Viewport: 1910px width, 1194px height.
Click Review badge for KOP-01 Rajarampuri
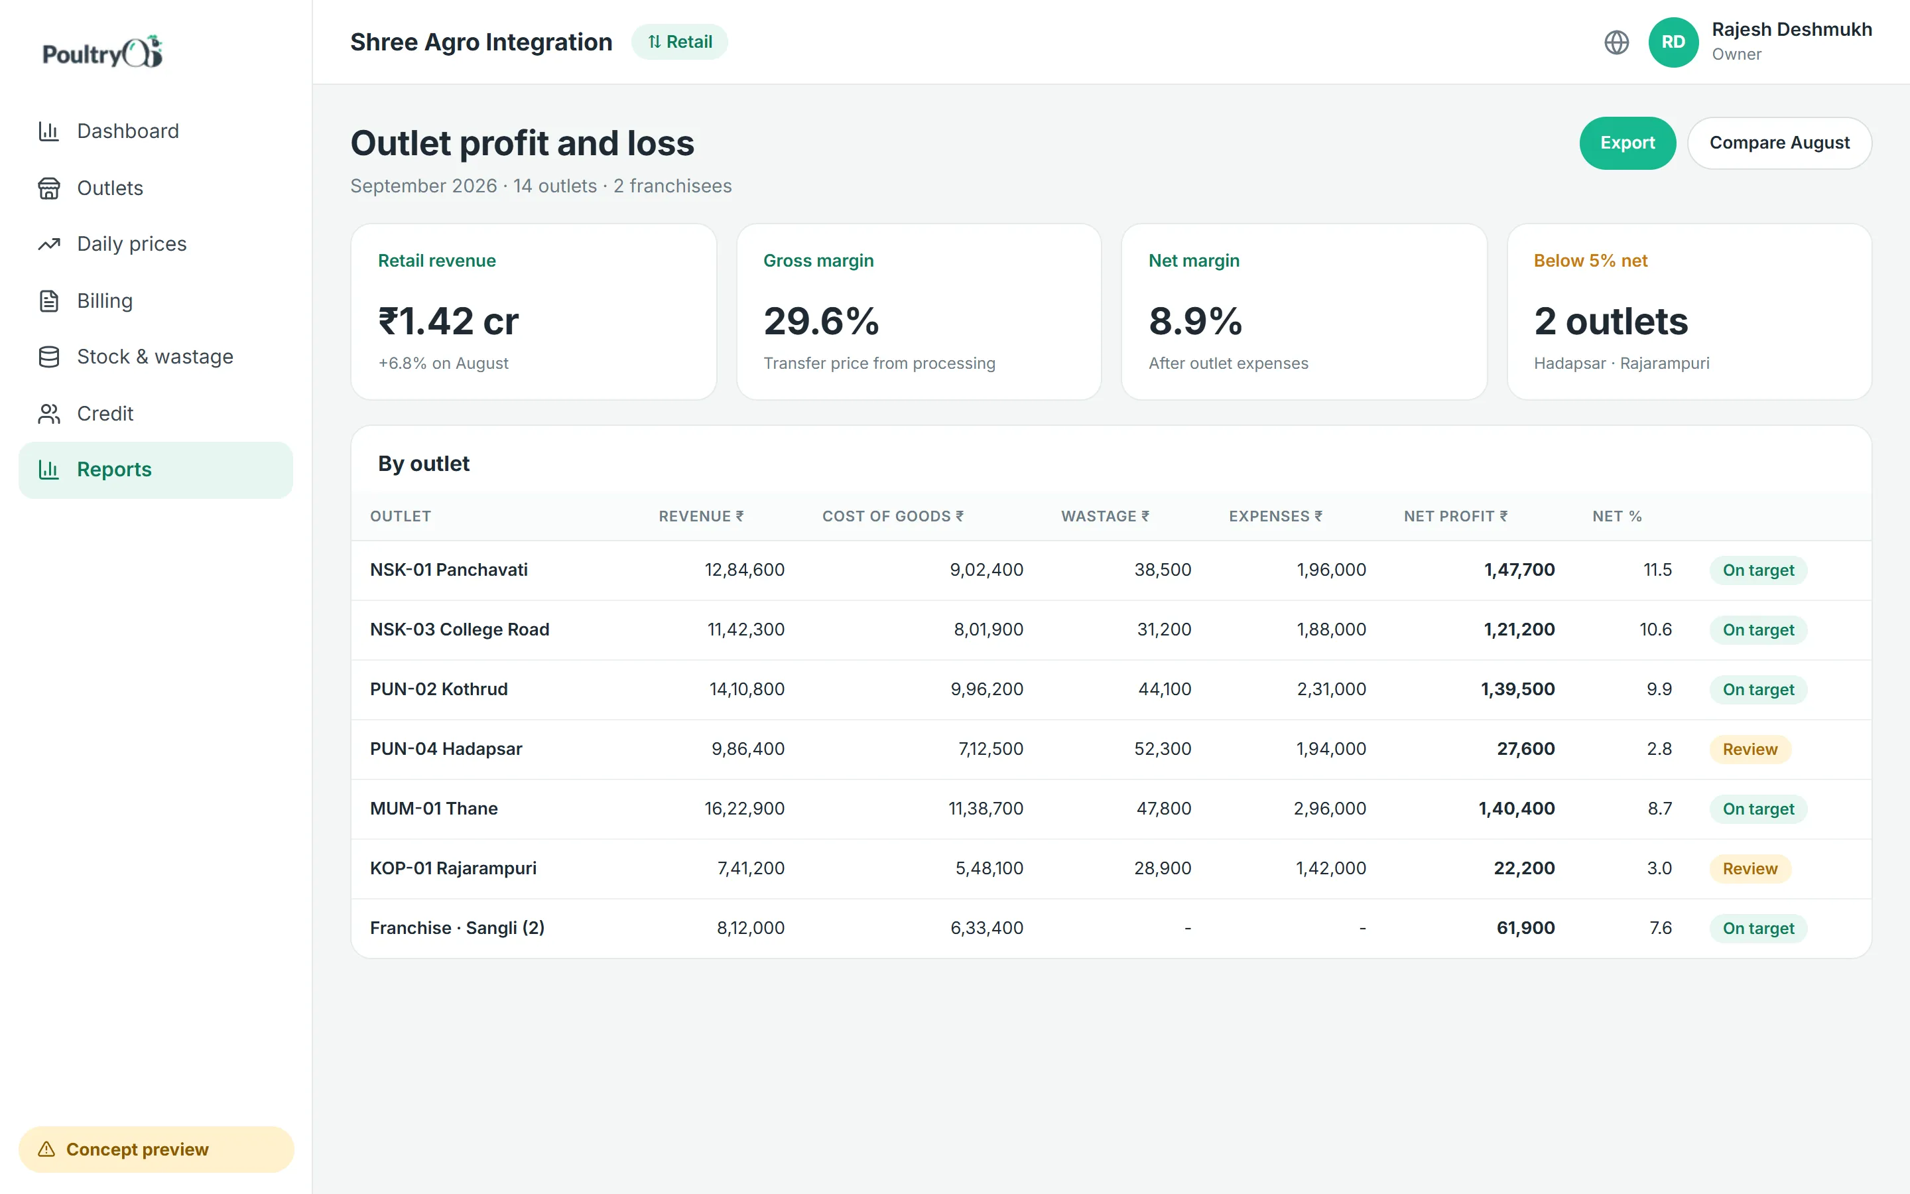1750,869
